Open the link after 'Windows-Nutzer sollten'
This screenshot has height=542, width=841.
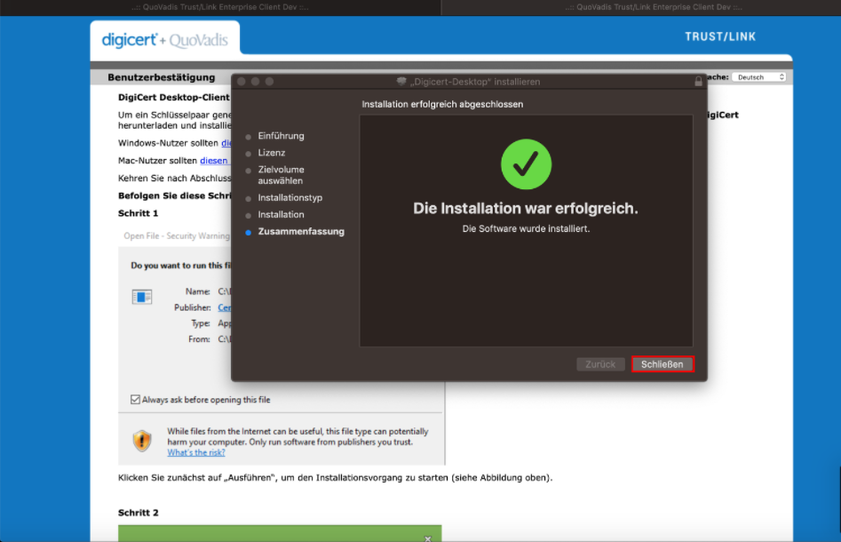point(226,143)
